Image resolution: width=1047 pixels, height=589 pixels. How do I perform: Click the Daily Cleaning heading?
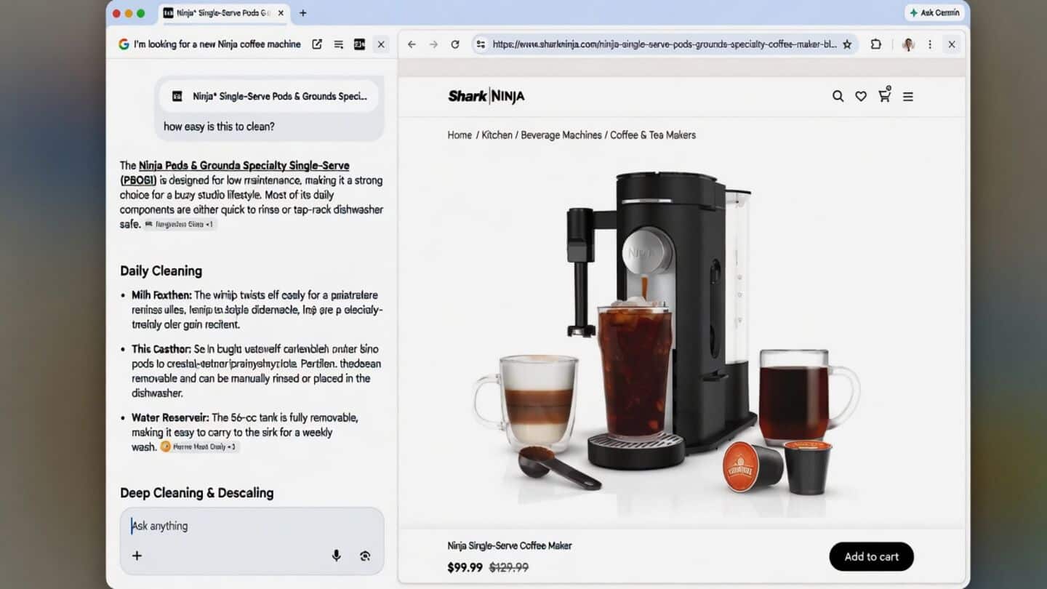(x=161, y=271)
